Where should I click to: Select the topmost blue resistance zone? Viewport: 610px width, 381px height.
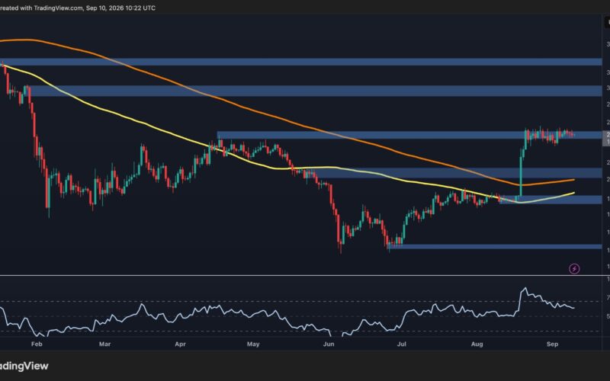(x=301, y=62)
